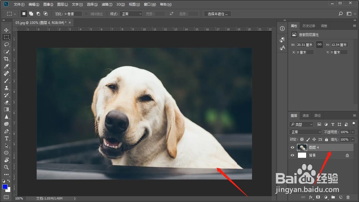Open the info panel icon
The image size is (359, 202).
tap(282, 29)
